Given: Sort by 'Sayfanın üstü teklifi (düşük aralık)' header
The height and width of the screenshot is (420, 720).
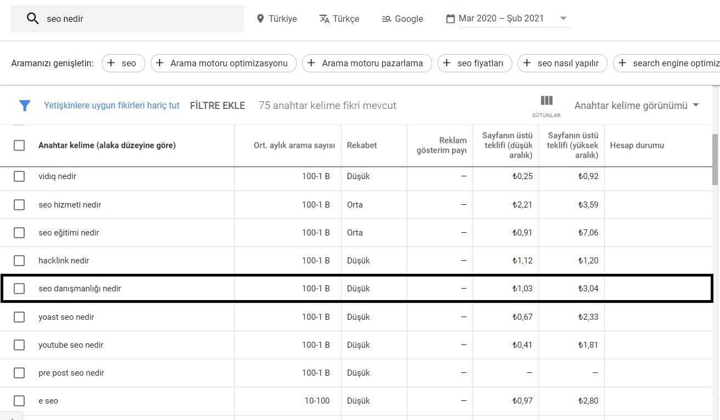Looking at the screenshot, I should click(507, 145).
